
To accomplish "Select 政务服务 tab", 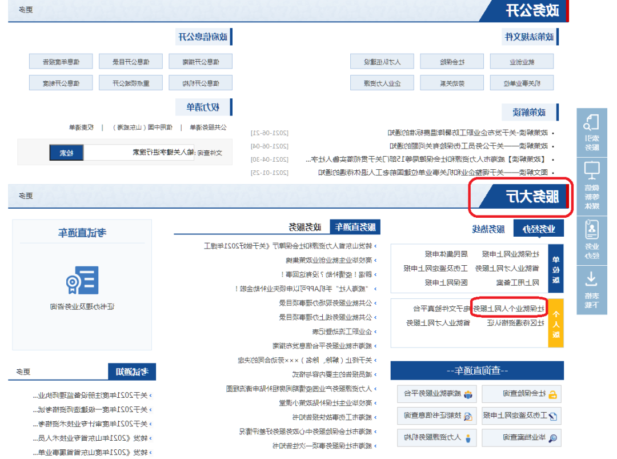I will (305, 227).
